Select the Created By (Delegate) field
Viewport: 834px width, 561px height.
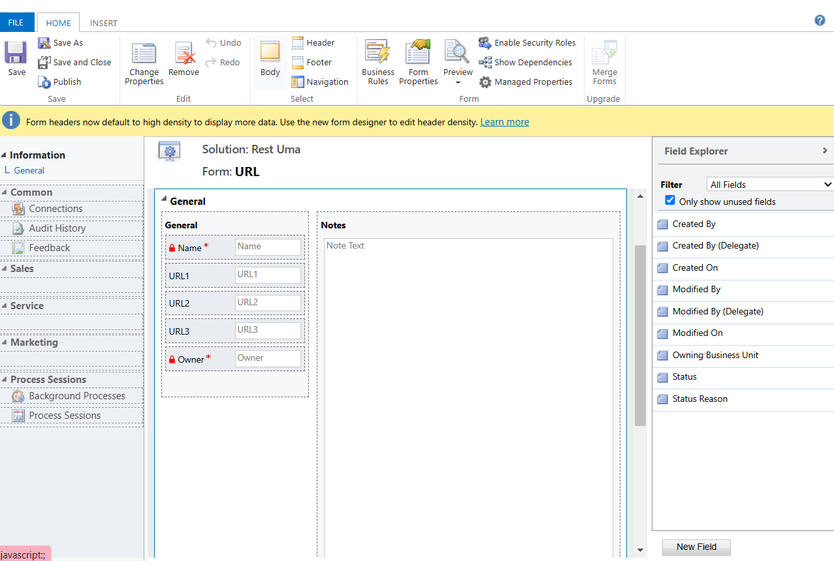(x=743, y=246)
